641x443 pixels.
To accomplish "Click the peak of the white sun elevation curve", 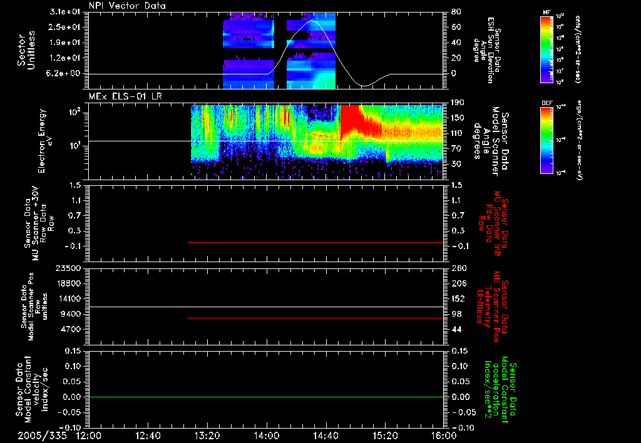I will pos(312,21).
